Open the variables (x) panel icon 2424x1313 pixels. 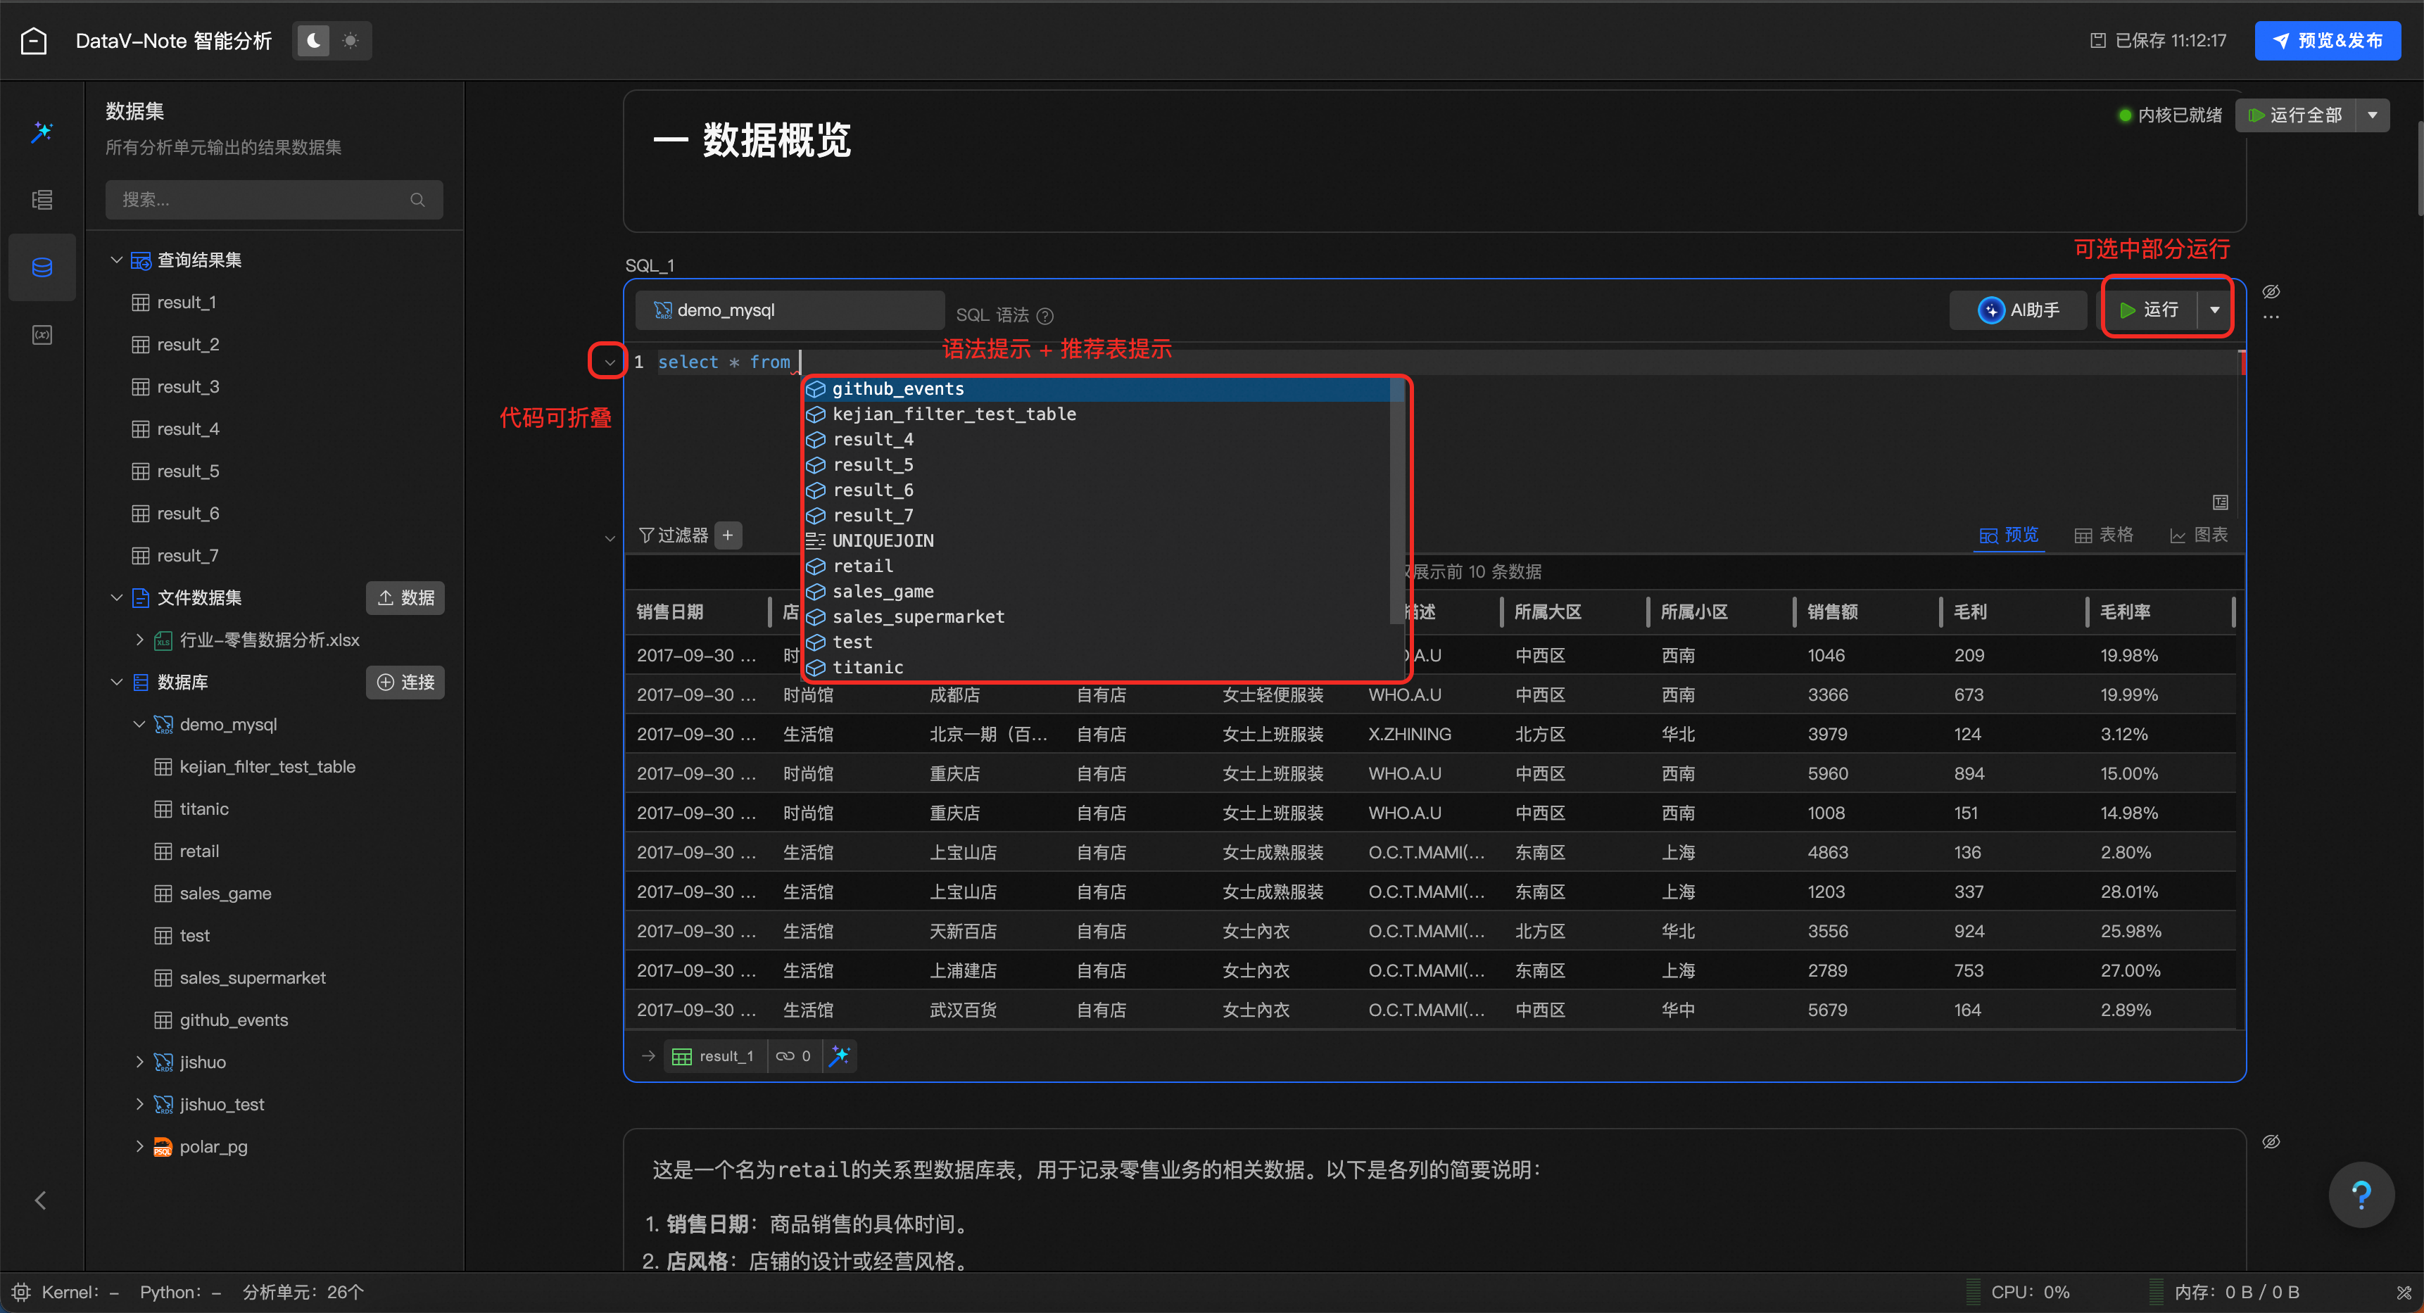click(x=42, y=334)
